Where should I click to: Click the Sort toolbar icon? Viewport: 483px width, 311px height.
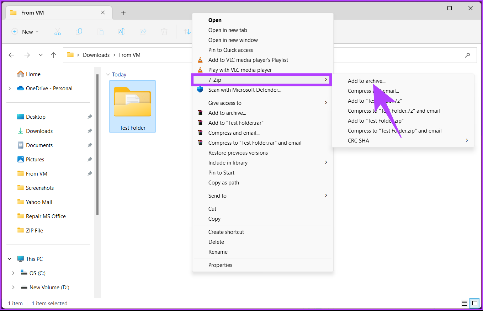(x=187, y=32)
